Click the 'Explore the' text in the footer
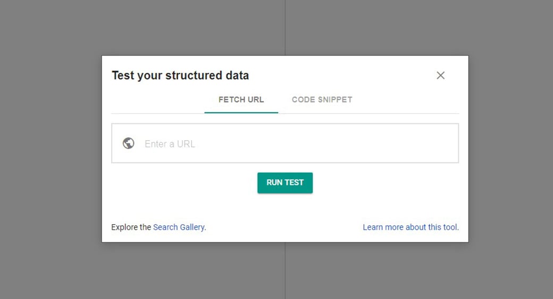This screenshot has height=299, width=553. point(131,227)
